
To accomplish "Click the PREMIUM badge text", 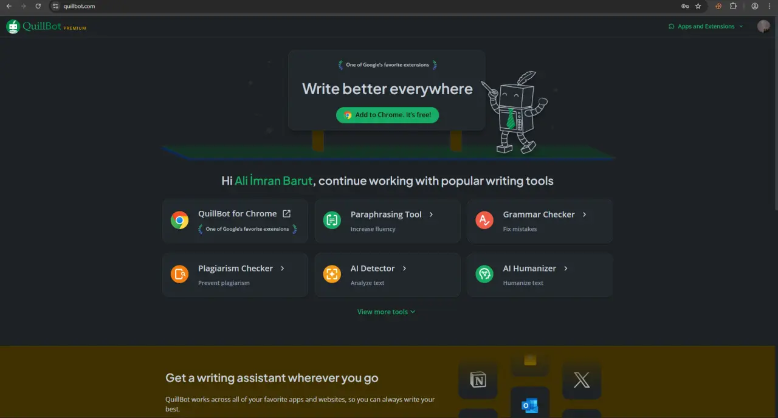I will pyautogui.click(x=75, y=28).
